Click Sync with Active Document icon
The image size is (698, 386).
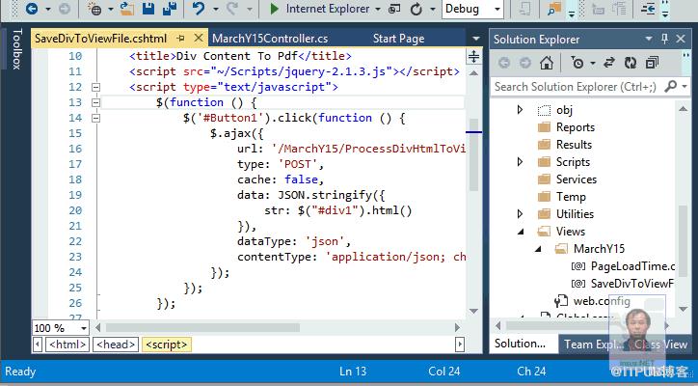(x=609, y=63)
